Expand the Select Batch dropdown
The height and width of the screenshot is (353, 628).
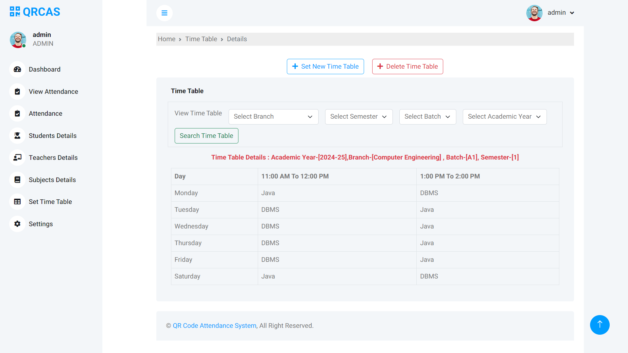pyautogui.click(x=427, y=117)
